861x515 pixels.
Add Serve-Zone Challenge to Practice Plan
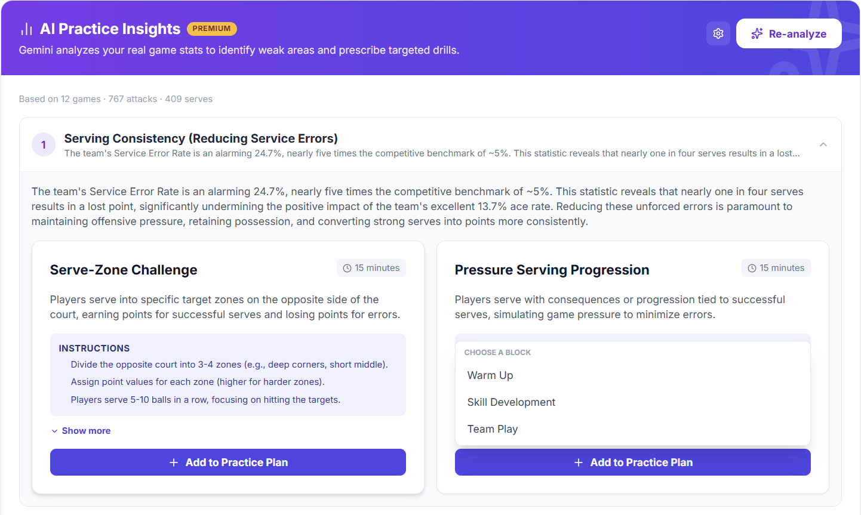(x=227, y=462)
